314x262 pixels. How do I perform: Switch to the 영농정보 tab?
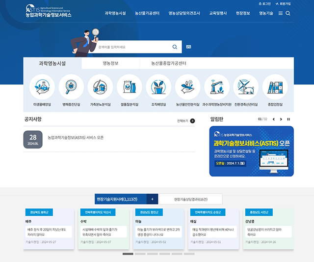pos(110,63)
